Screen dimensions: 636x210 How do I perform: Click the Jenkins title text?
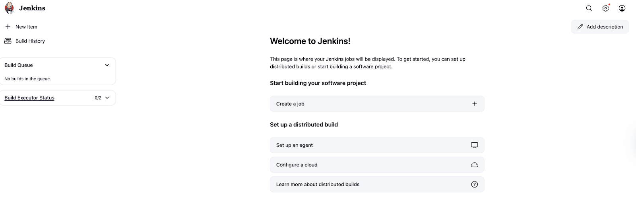(x=32, y=8)
